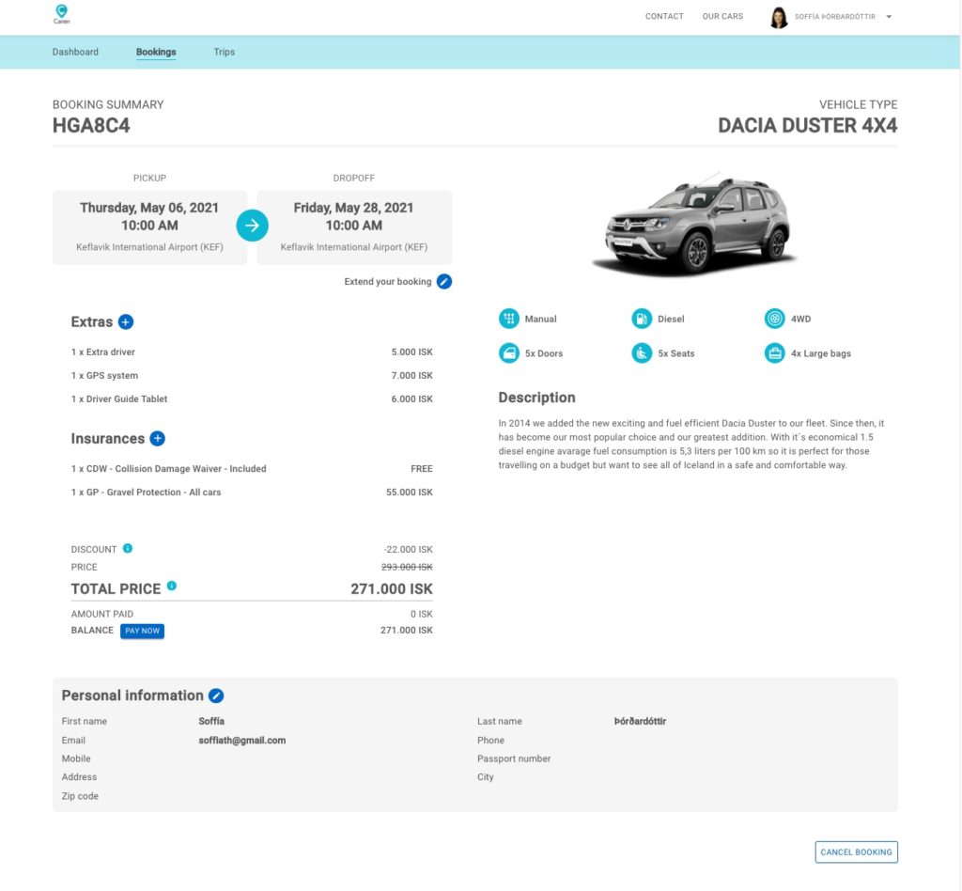The height and width of the screenshot is (891, 962).
Task: Switch to the Trips tab
Action: [x=224, y=52]
